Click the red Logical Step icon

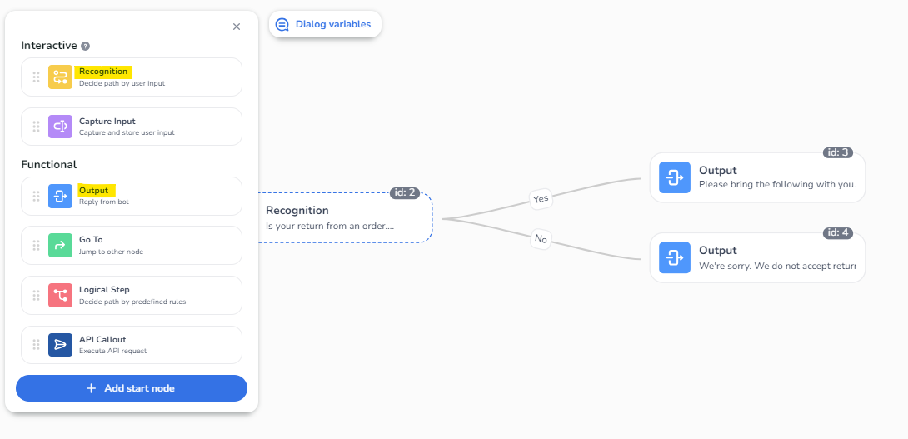(60, 295)
